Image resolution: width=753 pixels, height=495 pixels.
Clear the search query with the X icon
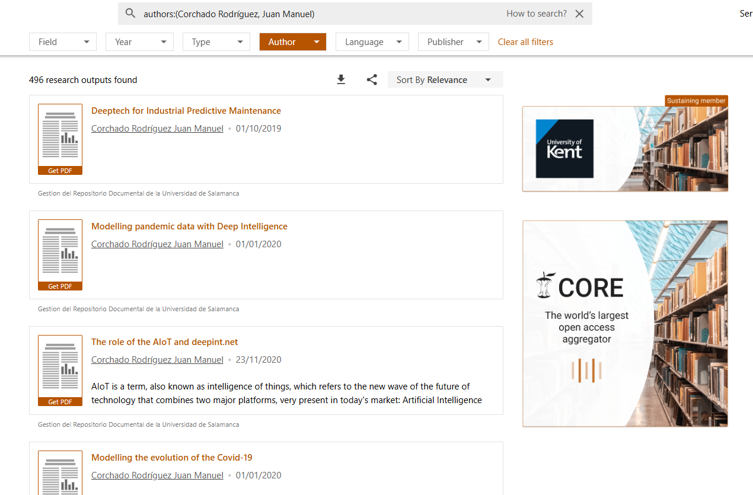tap(579, 14)
